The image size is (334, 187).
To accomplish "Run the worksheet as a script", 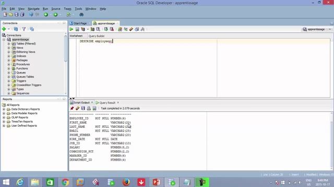I will pos(77,29).
